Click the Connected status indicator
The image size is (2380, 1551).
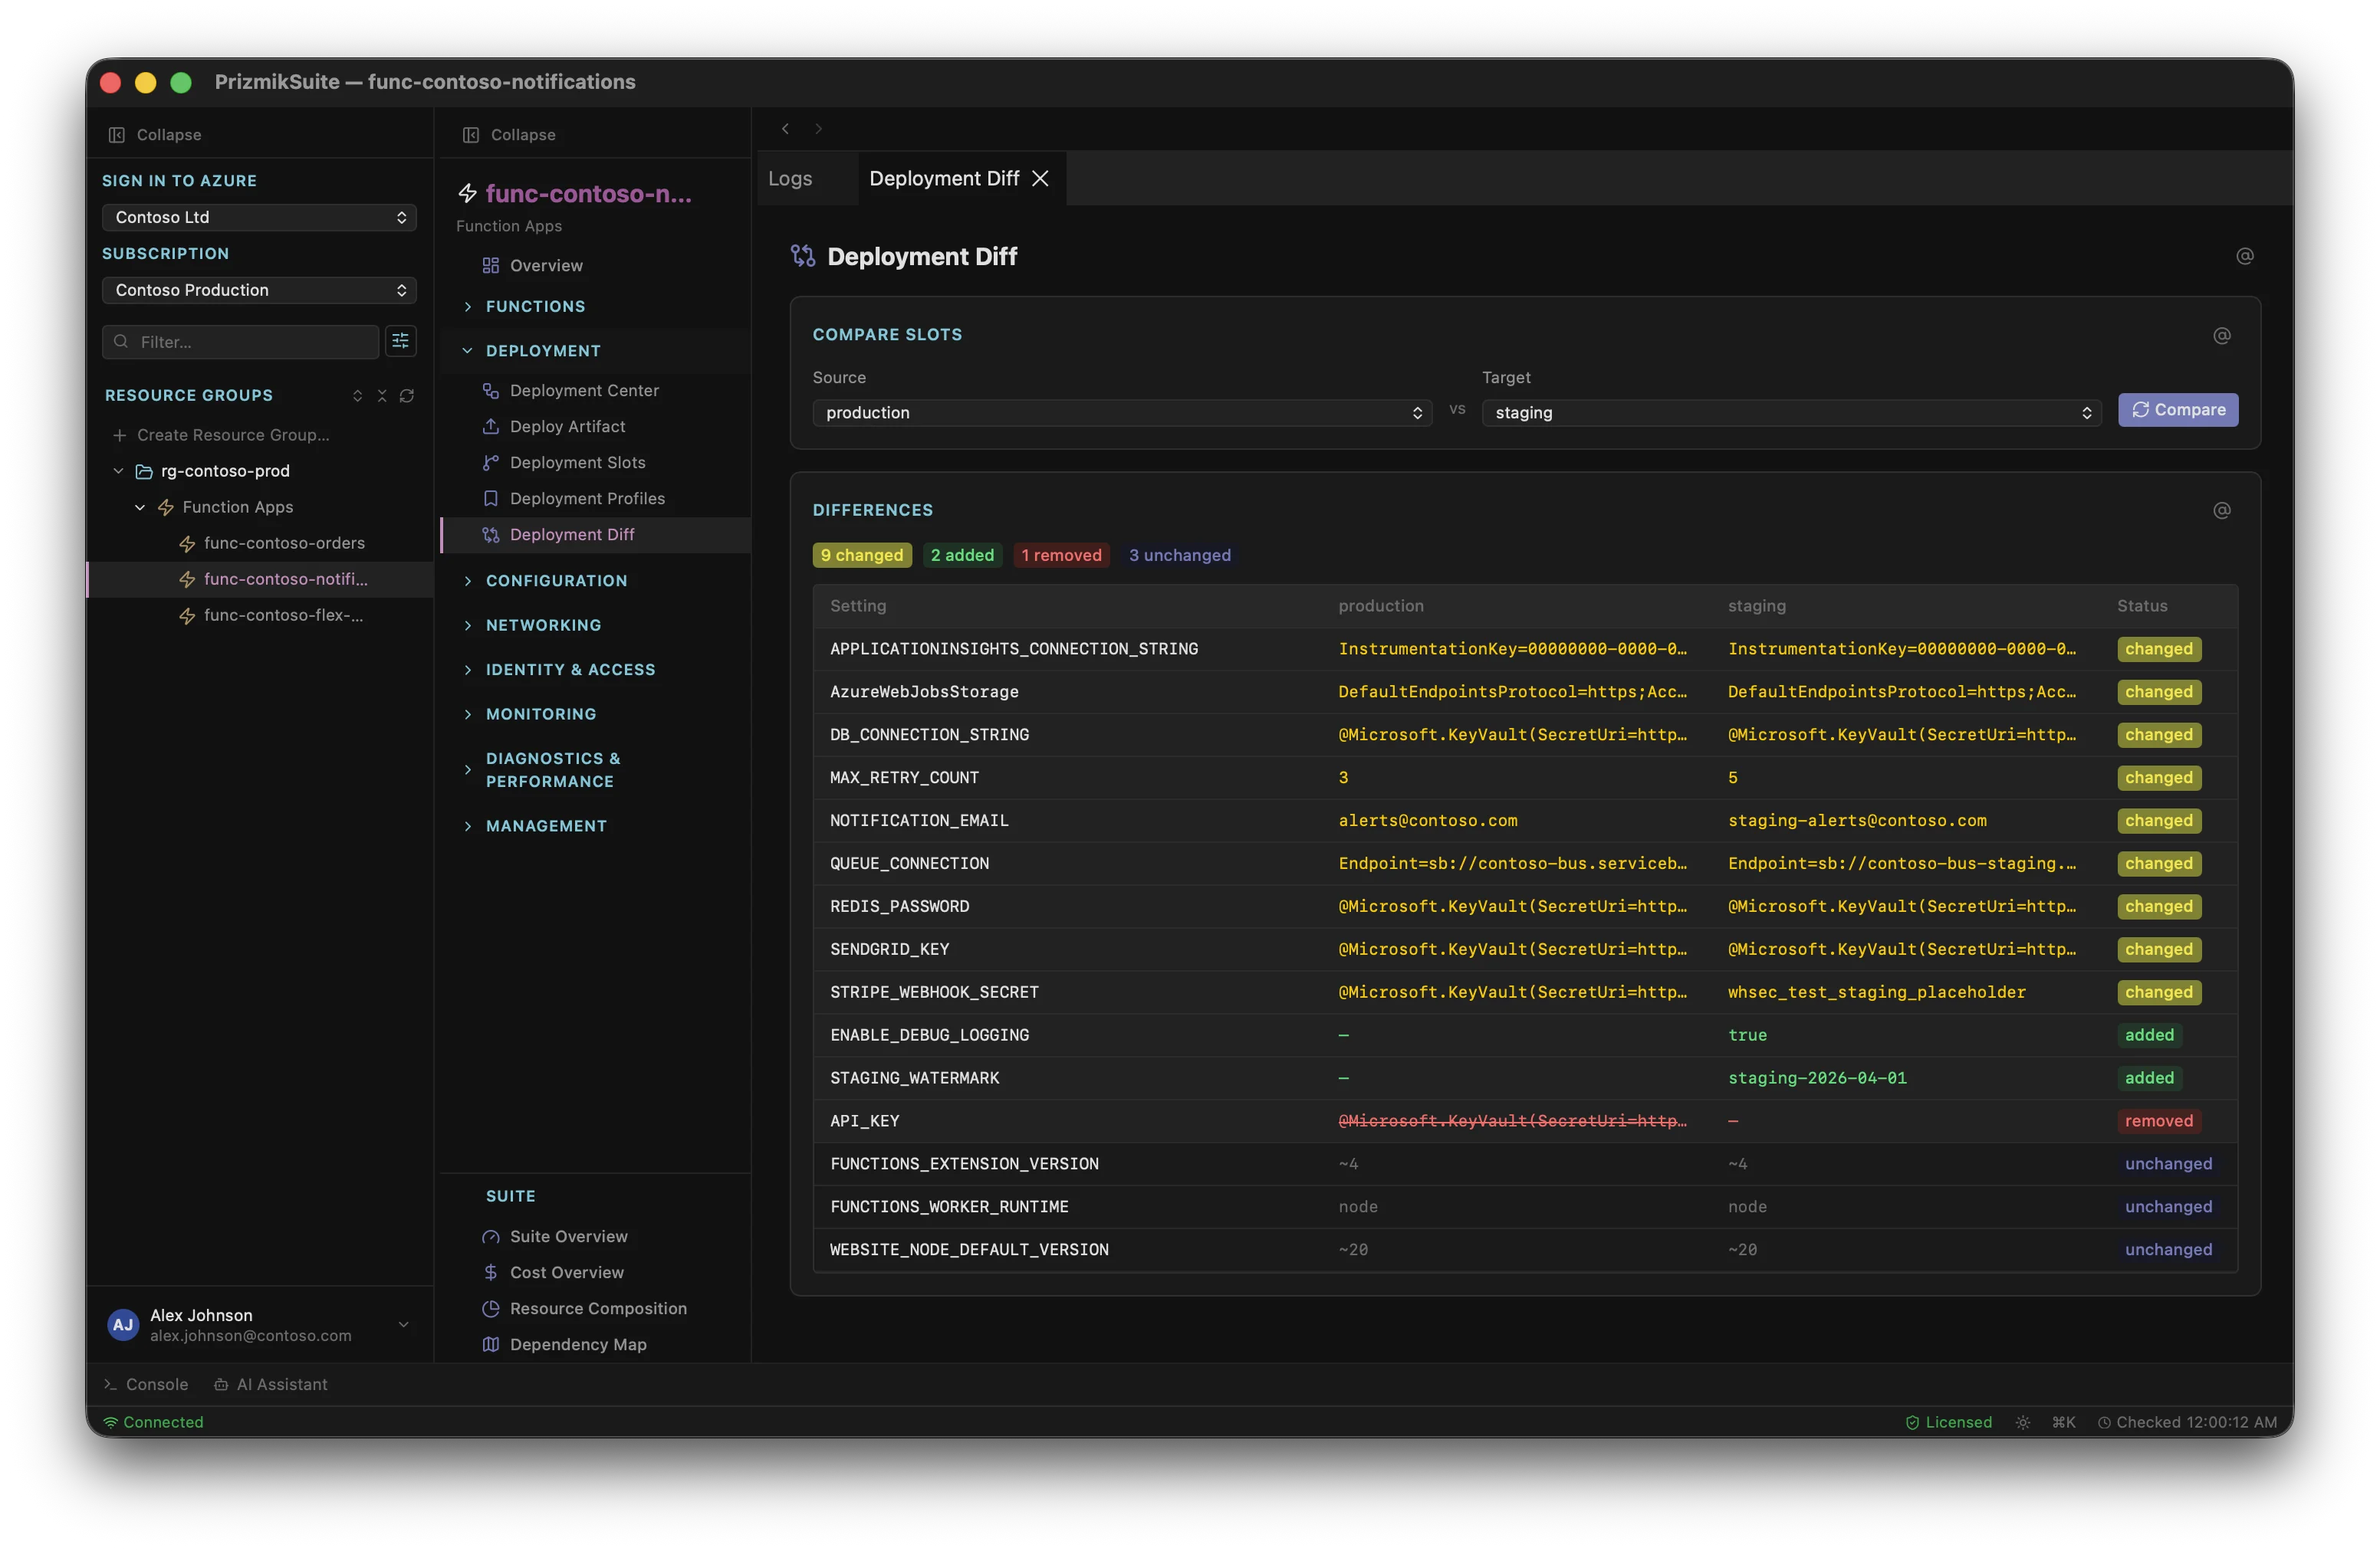[x=154, y=1422]
